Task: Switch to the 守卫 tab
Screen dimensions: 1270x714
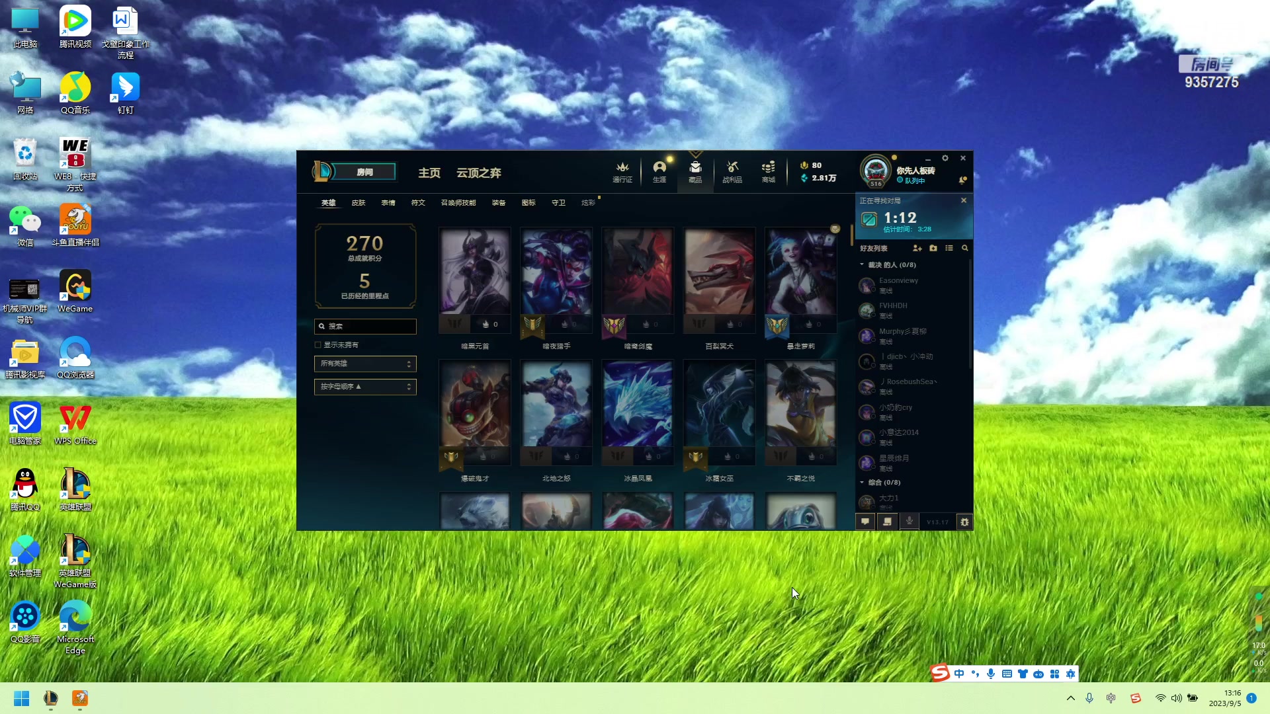Action: (x=558, y=203)
